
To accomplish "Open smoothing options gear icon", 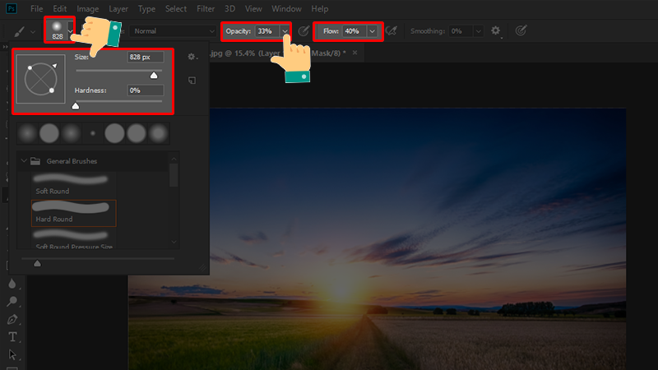I will click(496, 31).
